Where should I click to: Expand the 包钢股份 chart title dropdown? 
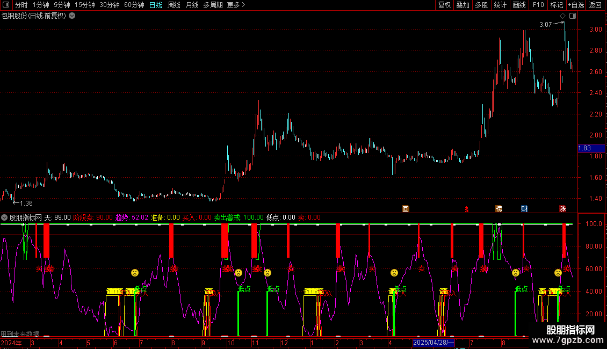click(72, 16)
